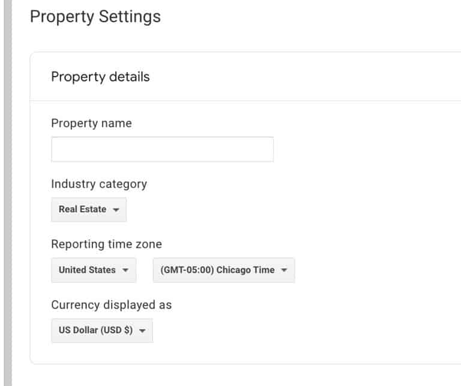This screenshot has width=461, height=386.
Task: Click the arrow icon beside Real Estate
Action: [x=116, y=210]
